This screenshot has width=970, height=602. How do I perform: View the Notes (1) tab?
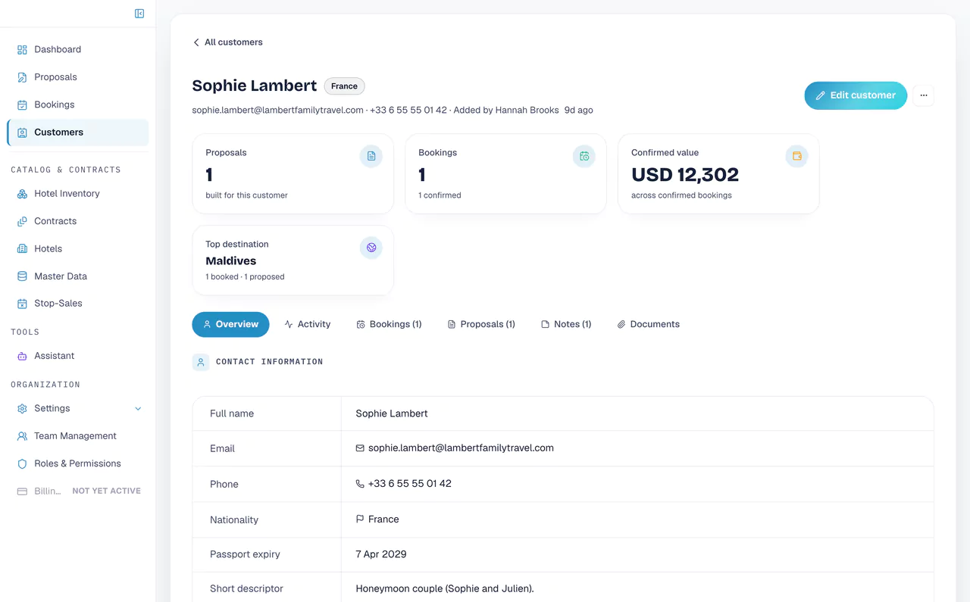pyautogui.click(x=566, y=324)
